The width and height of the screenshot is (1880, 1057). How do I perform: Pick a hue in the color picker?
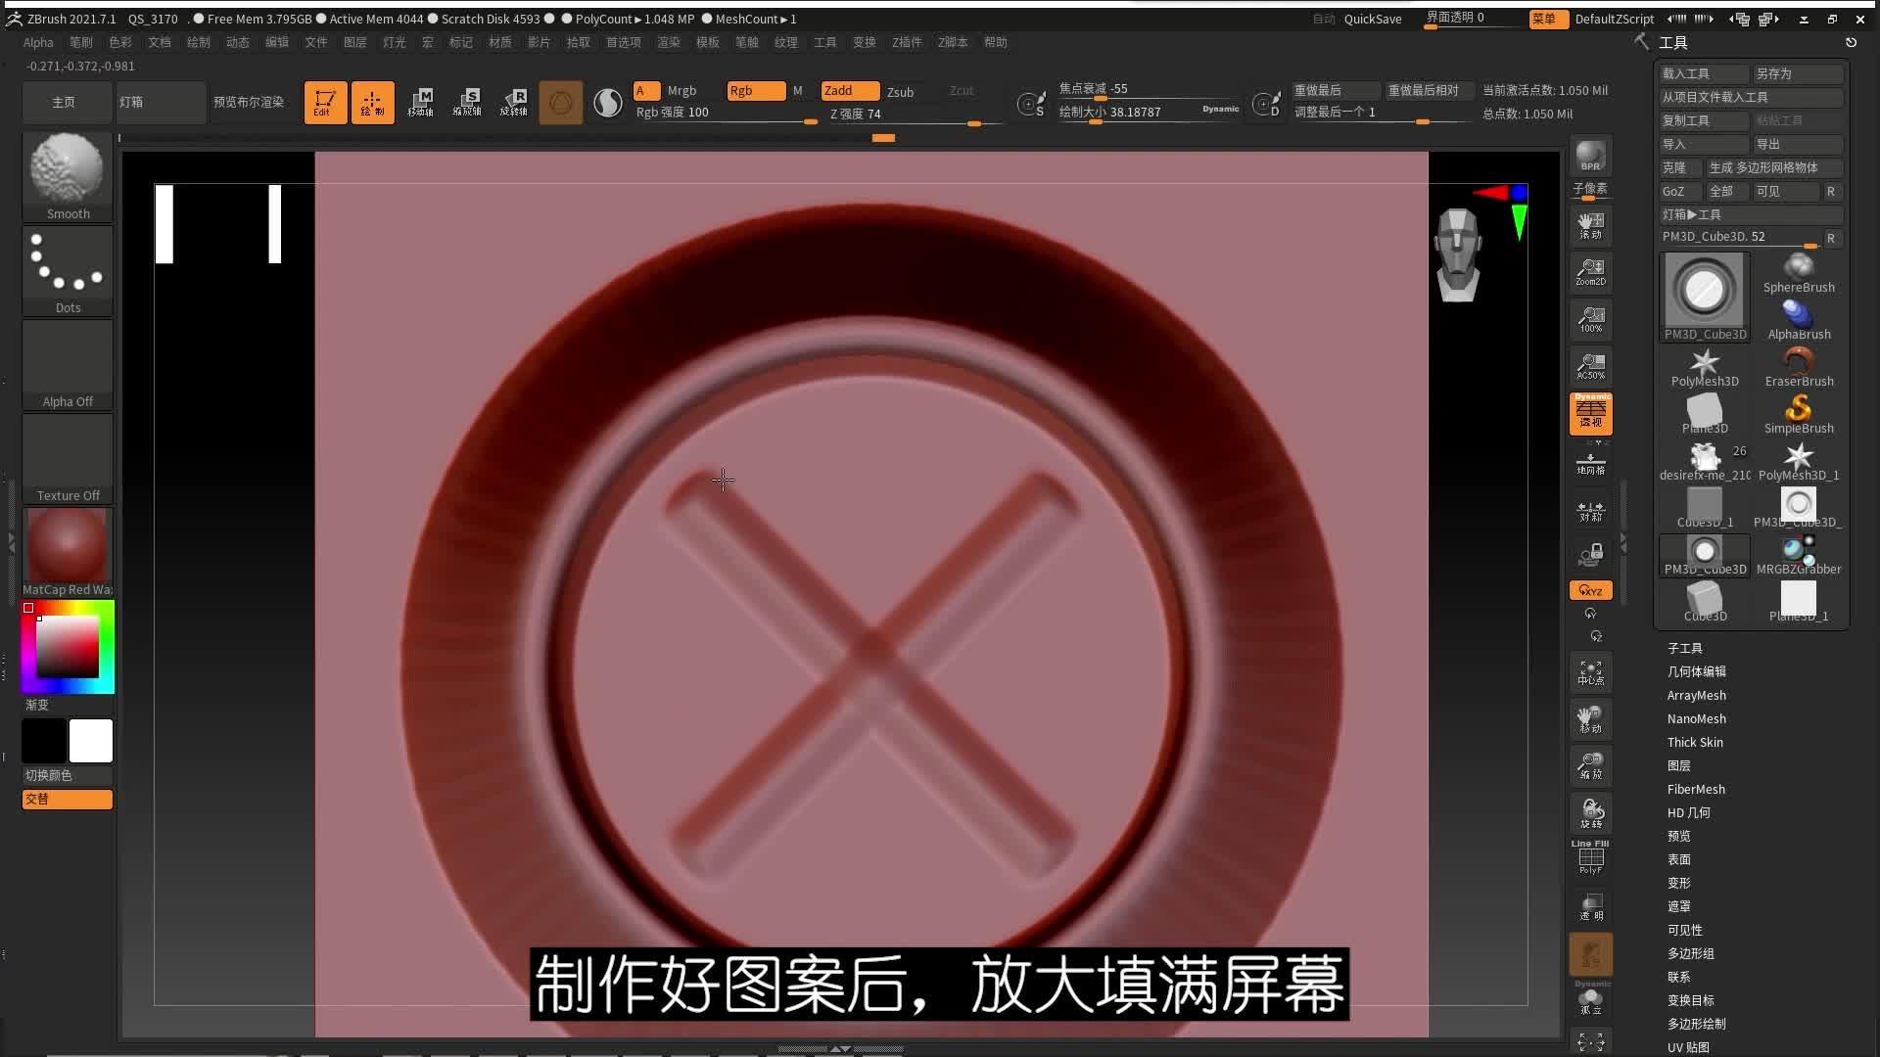[68, 648]
